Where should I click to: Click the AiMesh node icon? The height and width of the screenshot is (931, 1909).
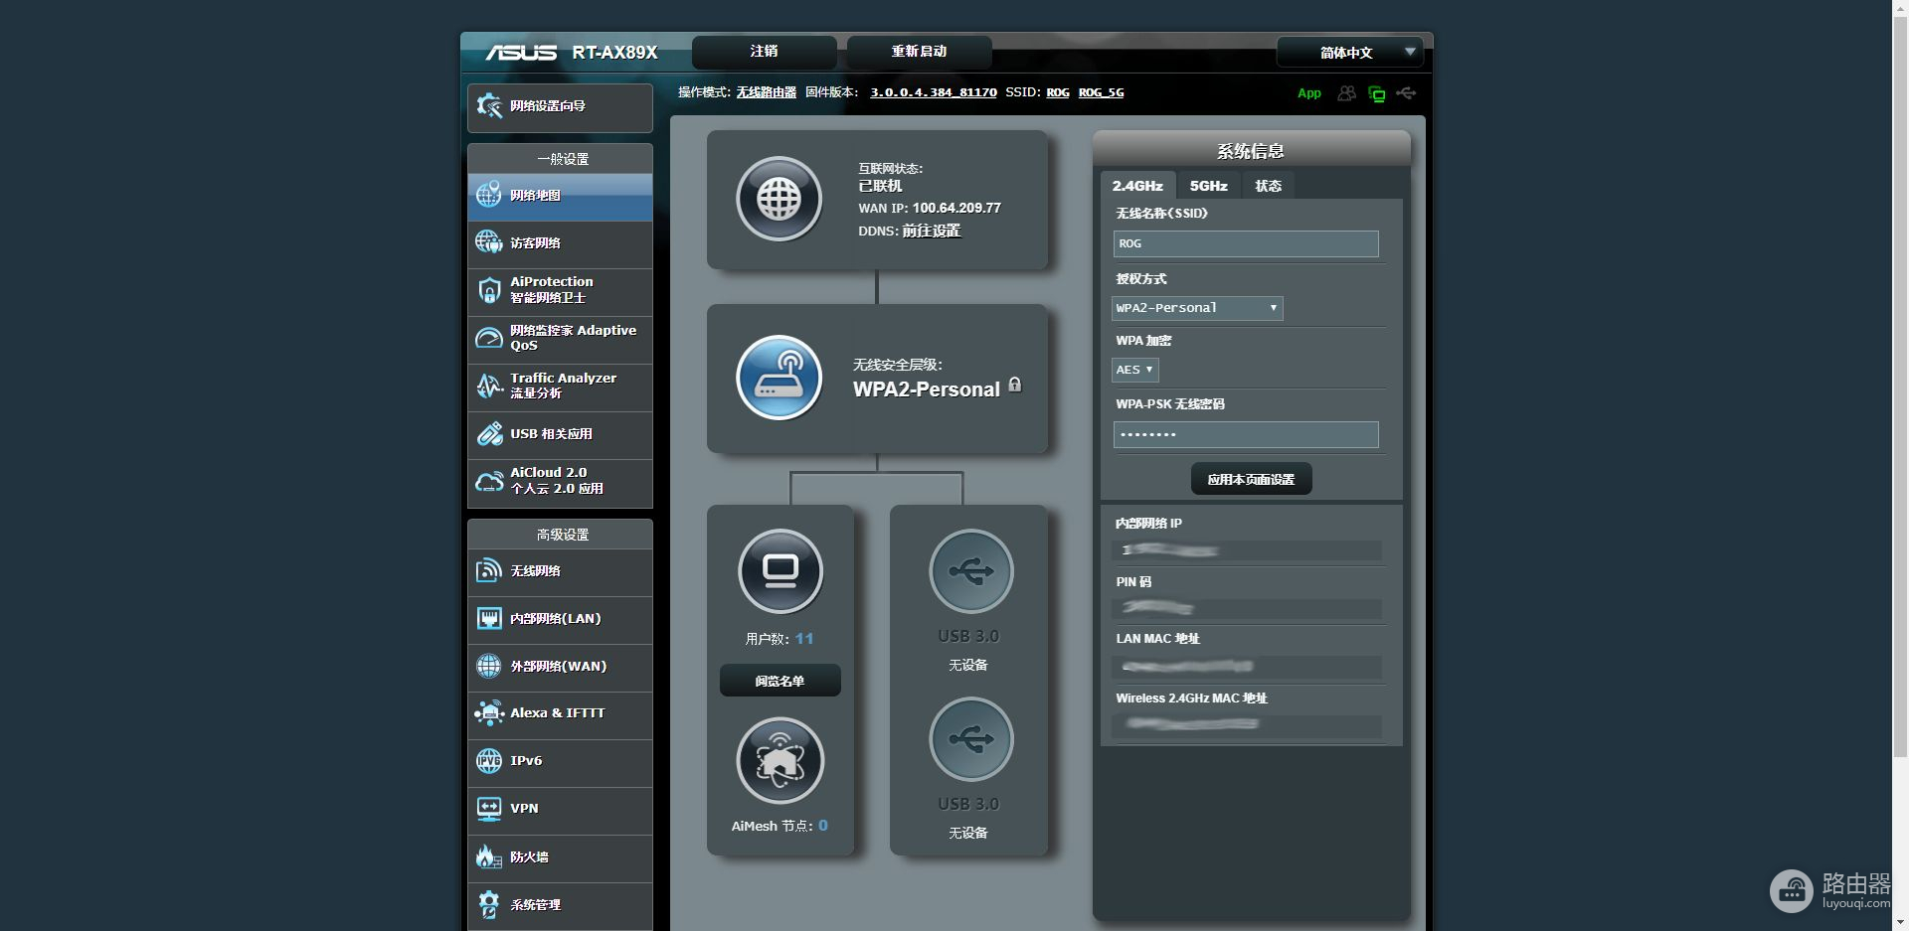click(781, 760)
